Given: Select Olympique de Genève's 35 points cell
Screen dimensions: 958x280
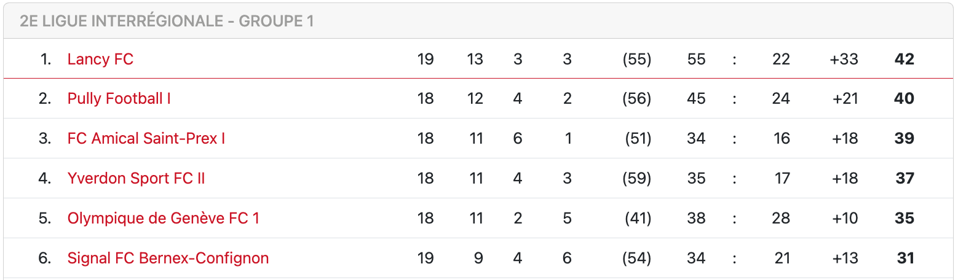Looking at the screenshot, I should 905,219.
